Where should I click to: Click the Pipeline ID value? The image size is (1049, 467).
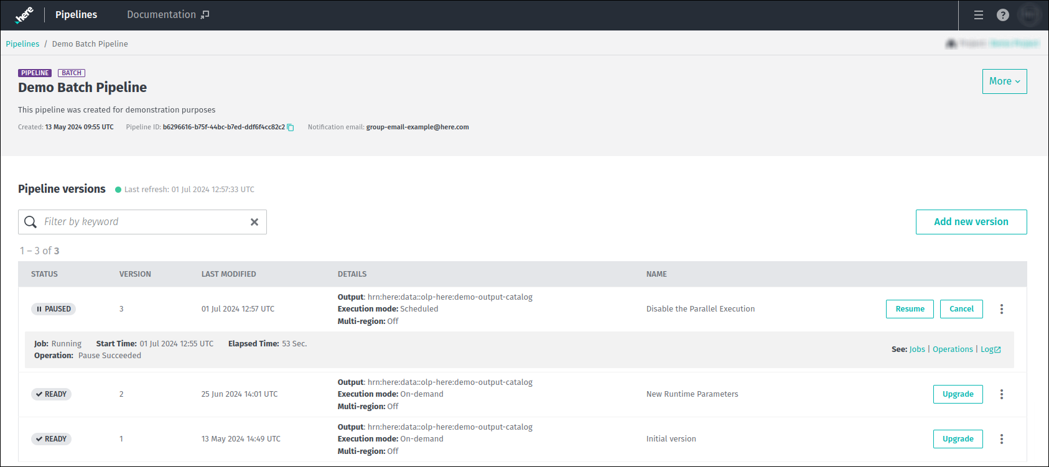pyautogui.click(x=224, y=127)
